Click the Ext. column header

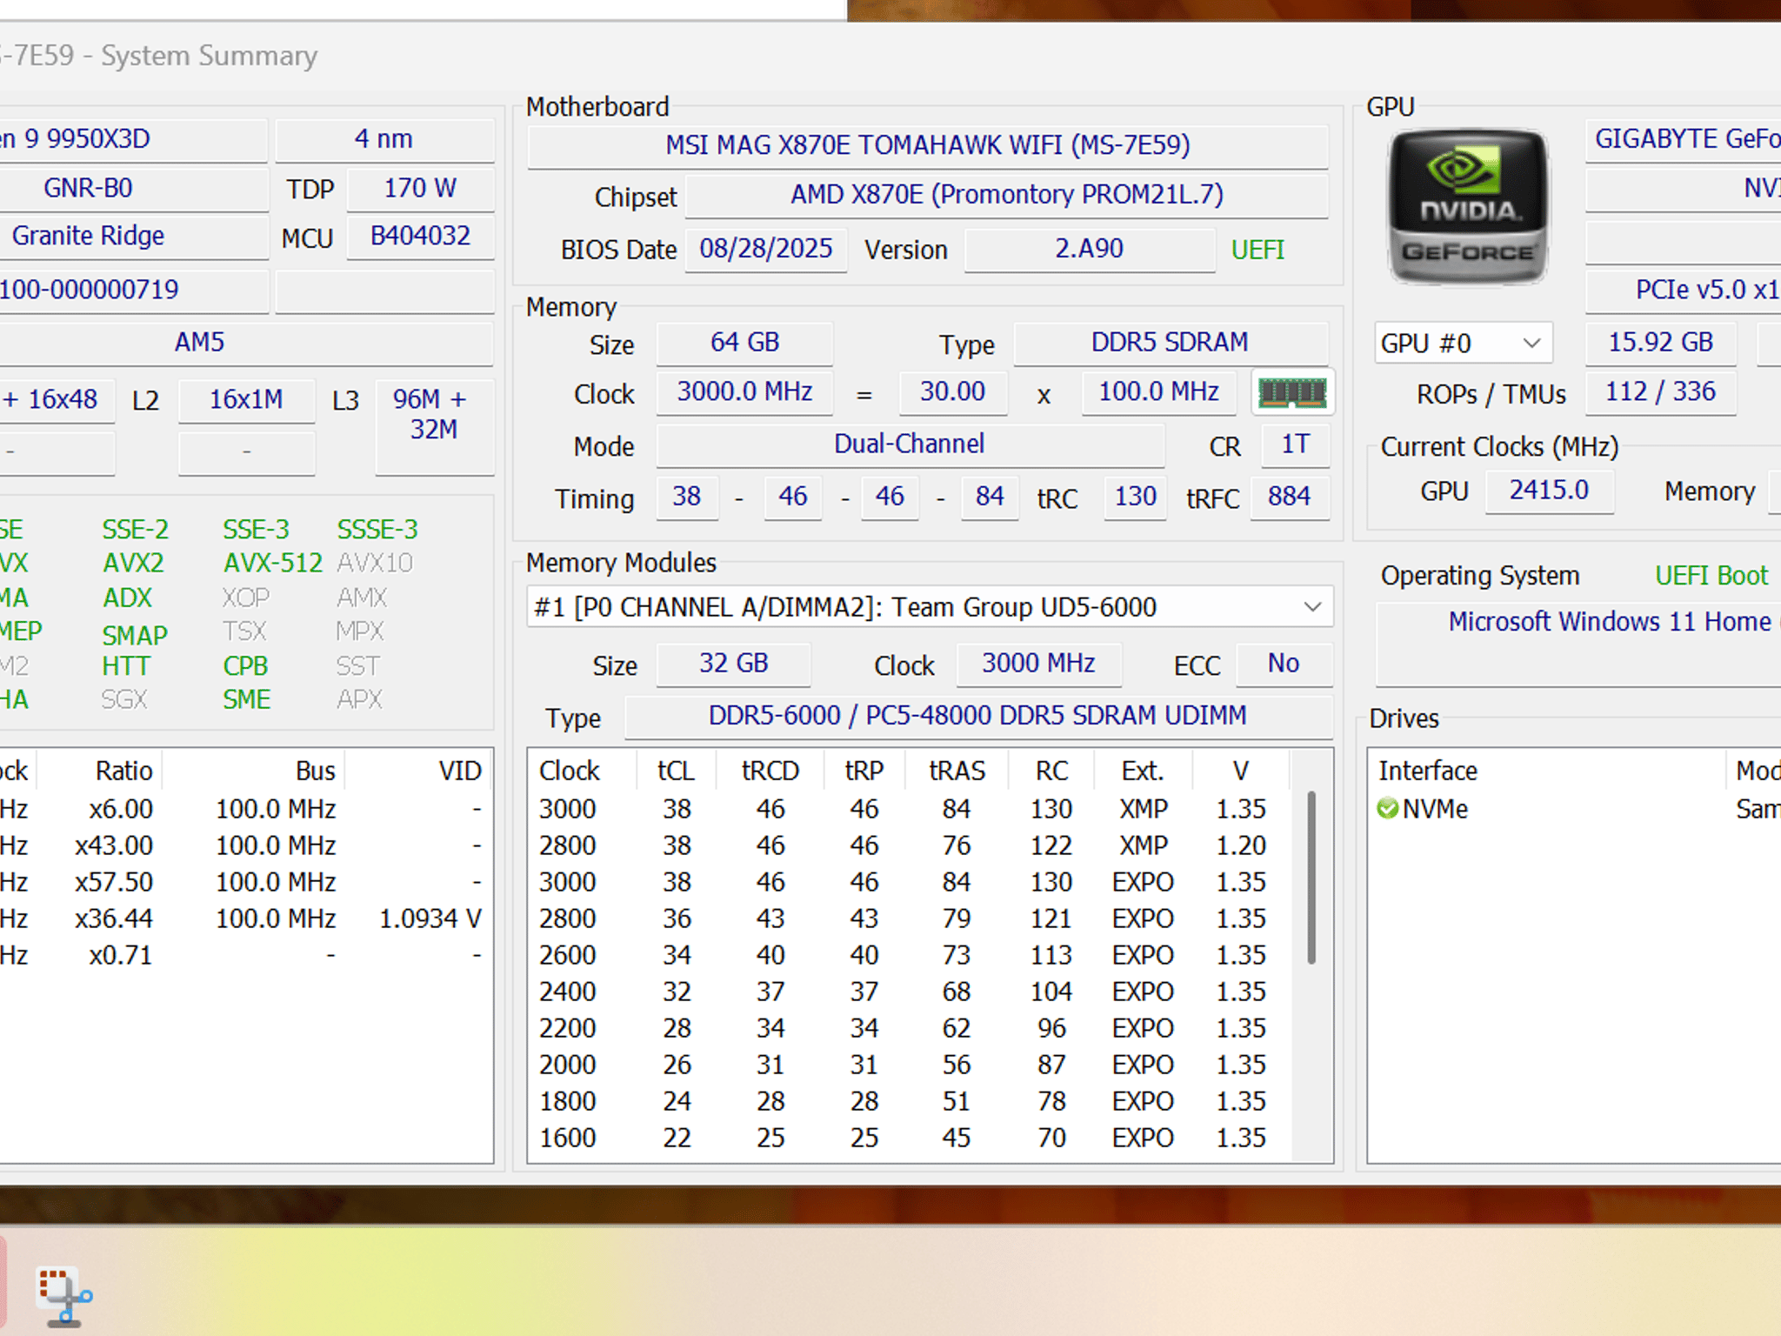coord(1143,771)
